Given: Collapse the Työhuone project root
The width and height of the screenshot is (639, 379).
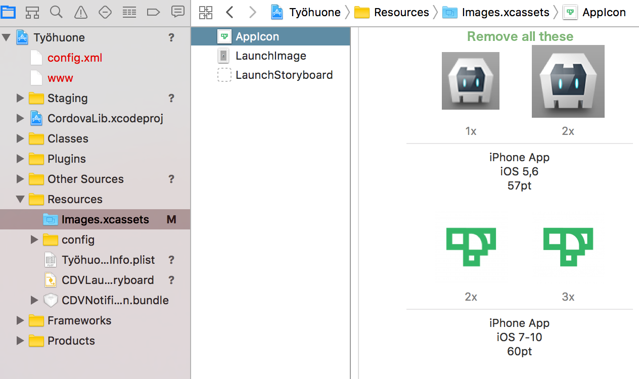Looking at the screenshot, I should coord(7,37).
